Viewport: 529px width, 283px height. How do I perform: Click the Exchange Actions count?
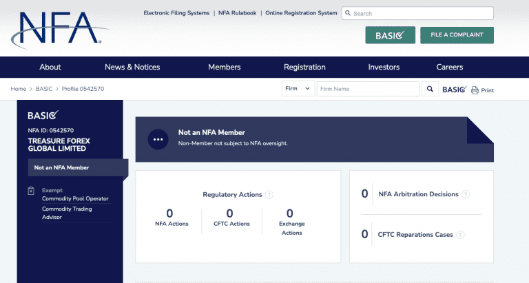pos(290,213)
